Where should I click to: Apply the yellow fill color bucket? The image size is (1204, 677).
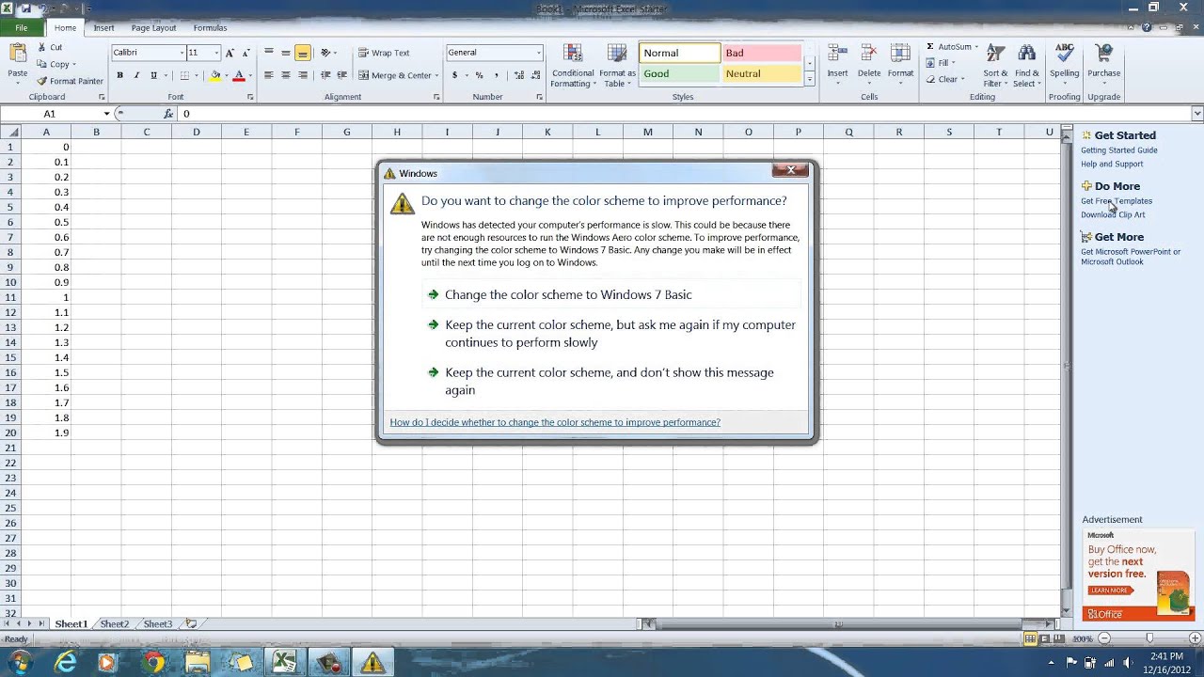(x=214, y=75)
